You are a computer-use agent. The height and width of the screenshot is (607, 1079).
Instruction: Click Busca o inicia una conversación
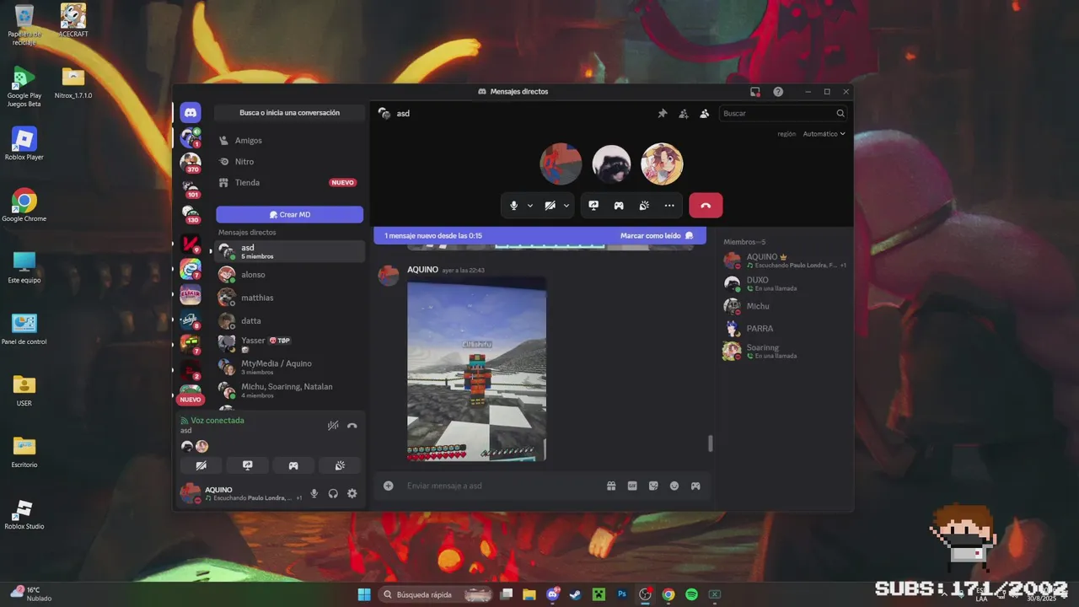point(289,113)
